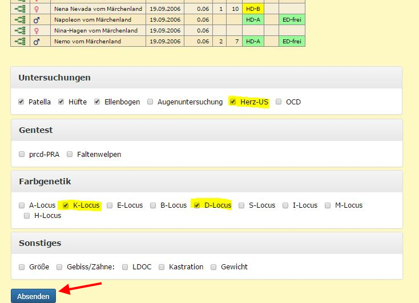
Task: Tick the A-Locus checkbox
Action: pyautogui.click(x=22, y=205)
